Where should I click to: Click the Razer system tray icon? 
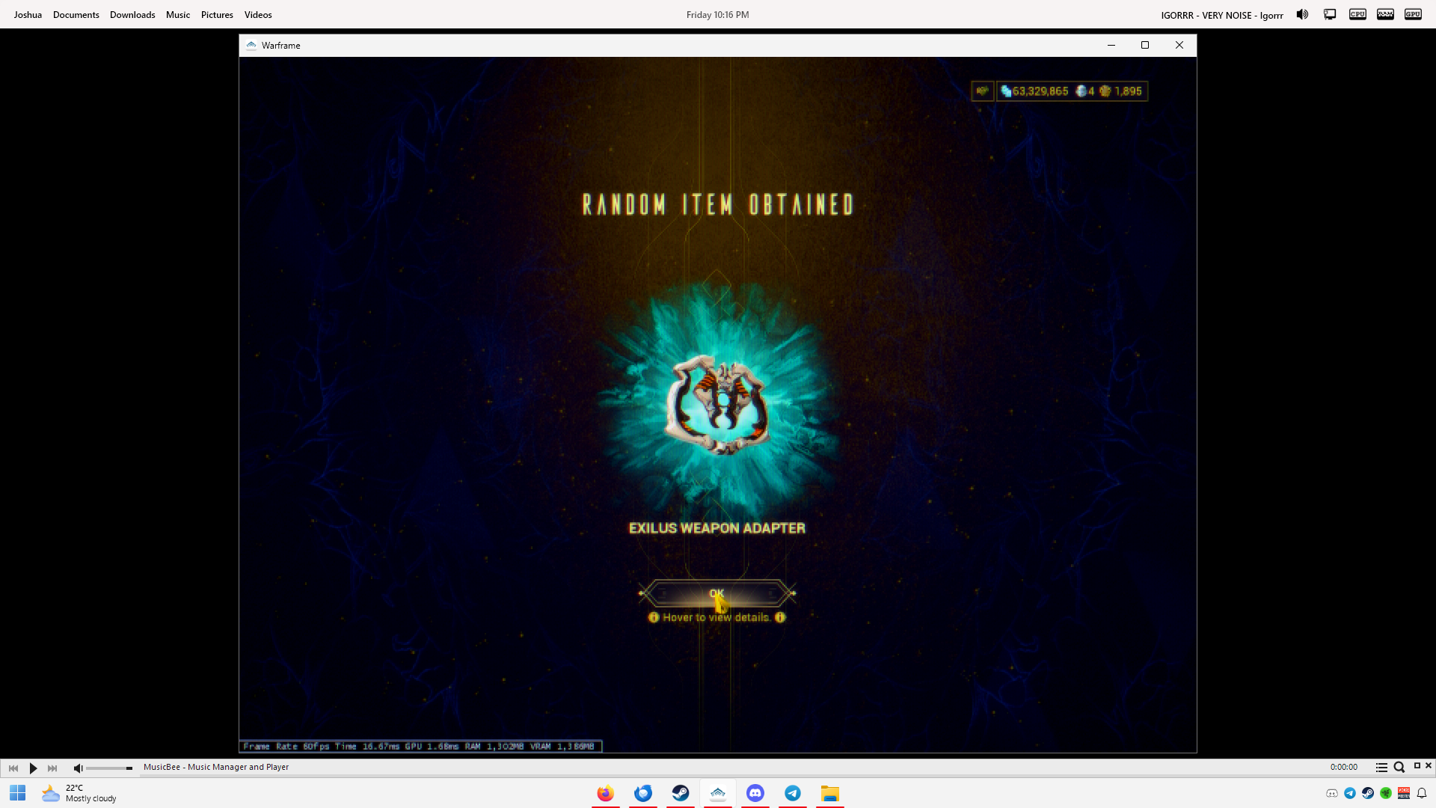1386,793
